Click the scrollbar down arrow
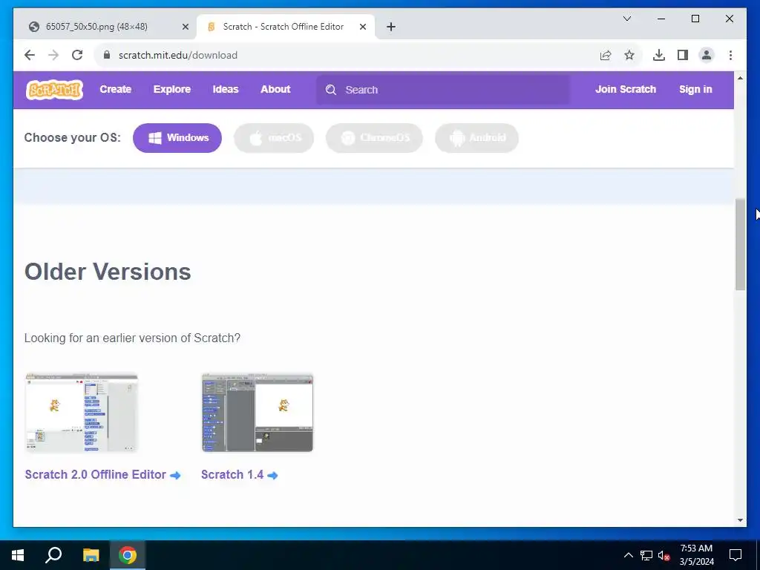760x570 pixels. pos(740,520)
